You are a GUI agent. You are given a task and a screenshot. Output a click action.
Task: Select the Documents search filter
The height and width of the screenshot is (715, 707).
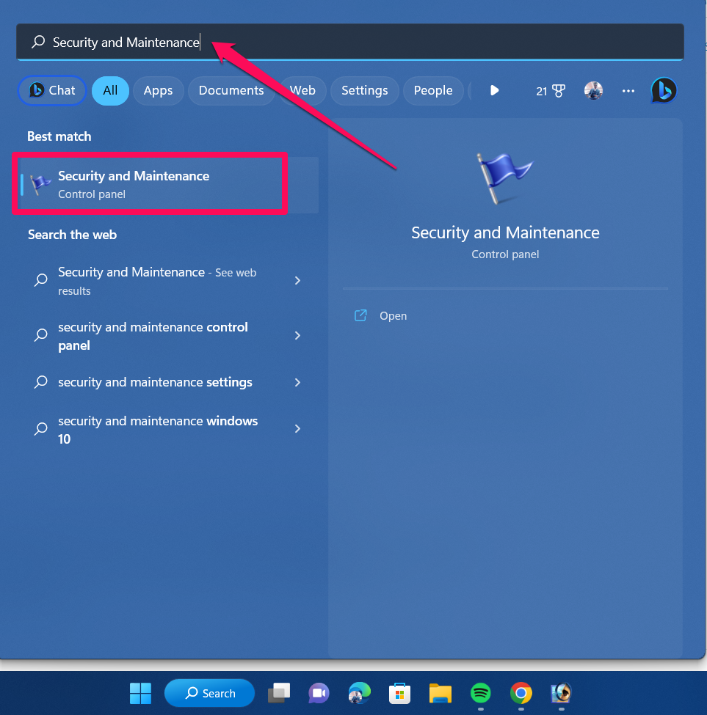(x=231, y=90)
